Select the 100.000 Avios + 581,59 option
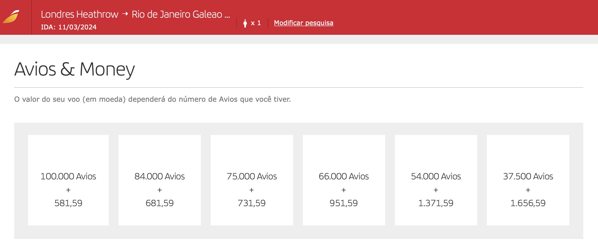Viewport: 598px width, 242px height. [68, 180]
